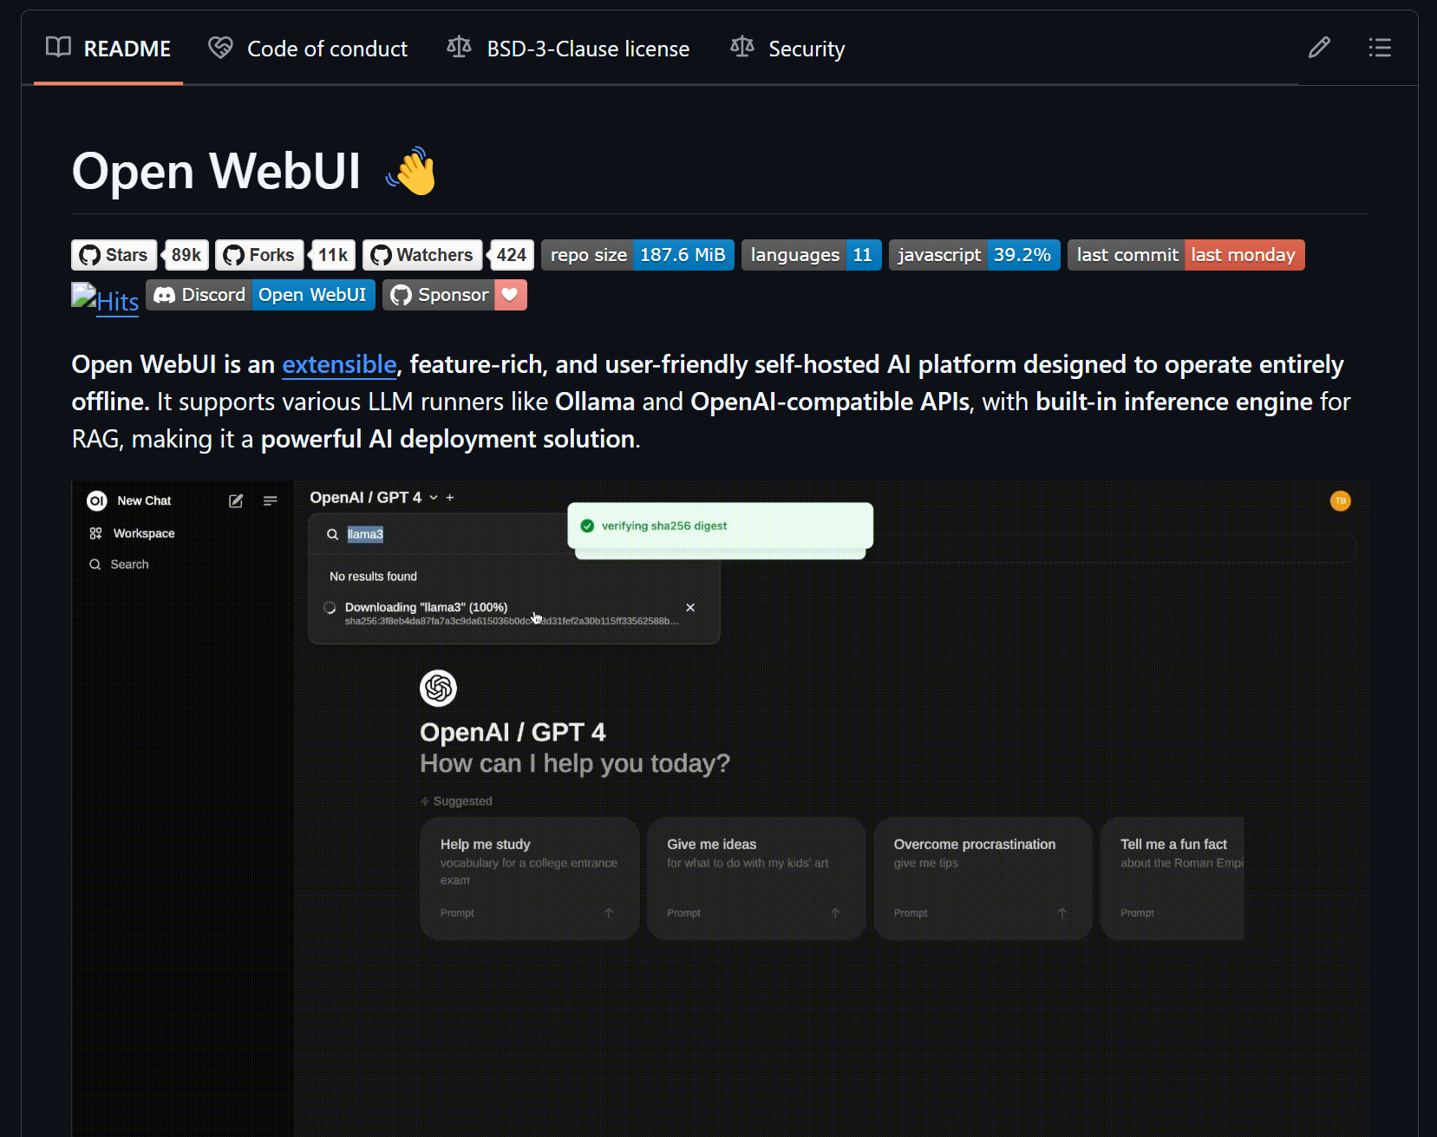The height and width of the screenshot is (1137, 1437).
Task: Click the repo size badge
Action: click(637, 255)
